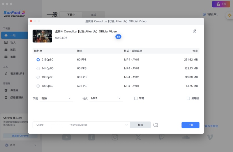Expand the 設定 chevron arrow
233x152 pixels.
35,145
